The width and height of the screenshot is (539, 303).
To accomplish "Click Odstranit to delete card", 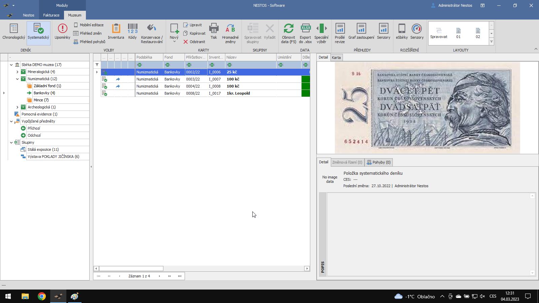I will point(194,42).
